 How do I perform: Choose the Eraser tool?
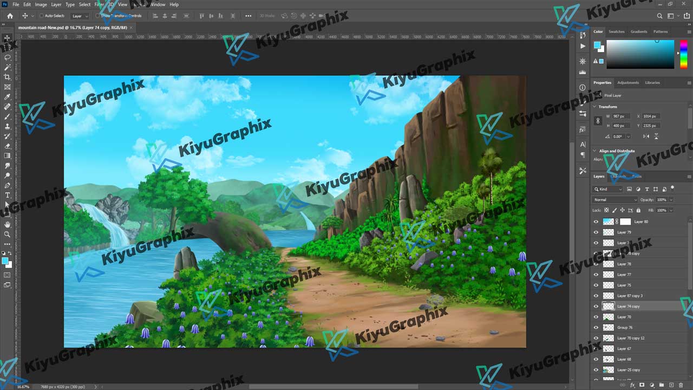[8, 146]
